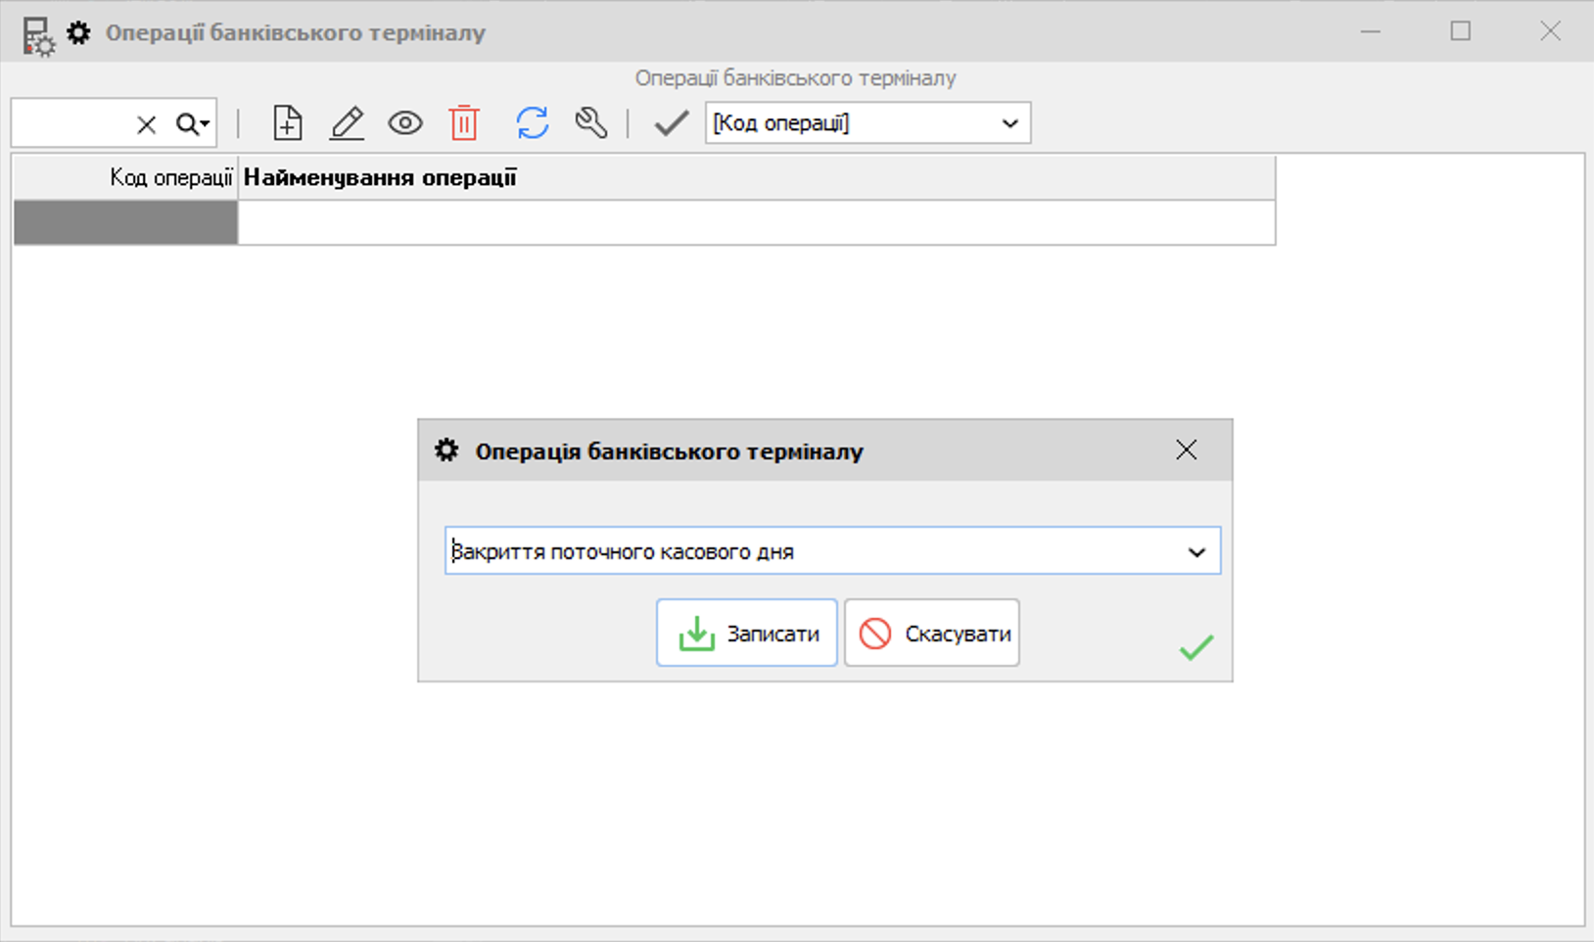Viewport: 1594px width, 942px height.
Task: Click the new document create icon
Action: click(x=287, y=123)
